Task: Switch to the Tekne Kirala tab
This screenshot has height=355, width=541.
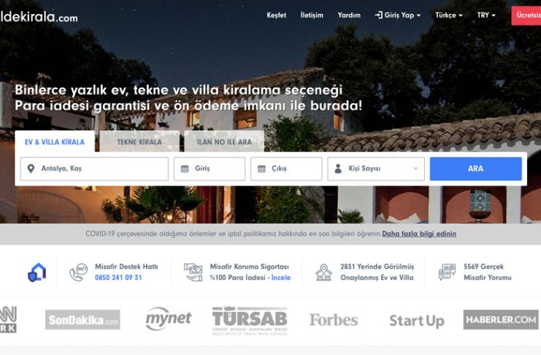Action: point(139,142)
